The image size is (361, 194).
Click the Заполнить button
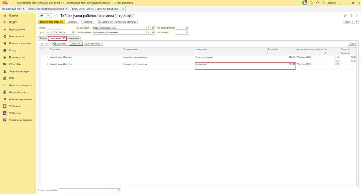[76, 44]
